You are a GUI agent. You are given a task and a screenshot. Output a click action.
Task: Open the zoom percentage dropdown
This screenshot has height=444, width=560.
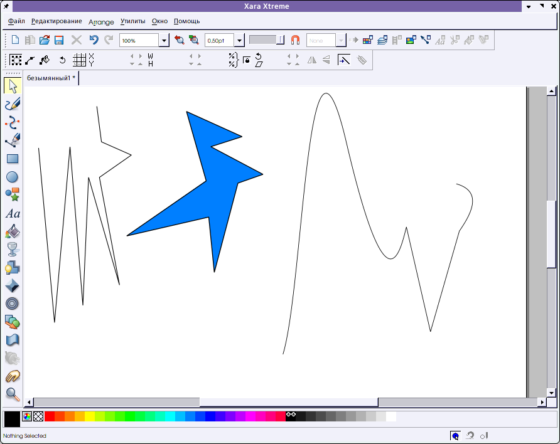[164, 41]
